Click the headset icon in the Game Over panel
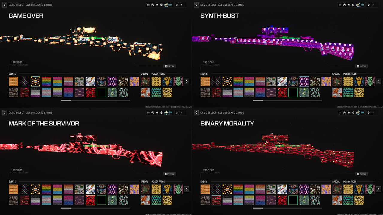This screenshot has width=383, height=215. click(153, 5)
